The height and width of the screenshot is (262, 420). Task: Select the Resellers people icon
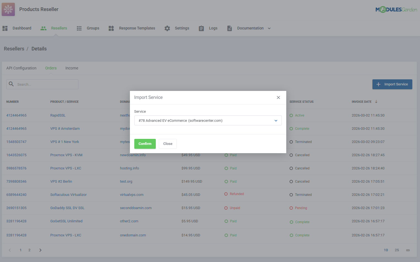click(x=43, y=28)
